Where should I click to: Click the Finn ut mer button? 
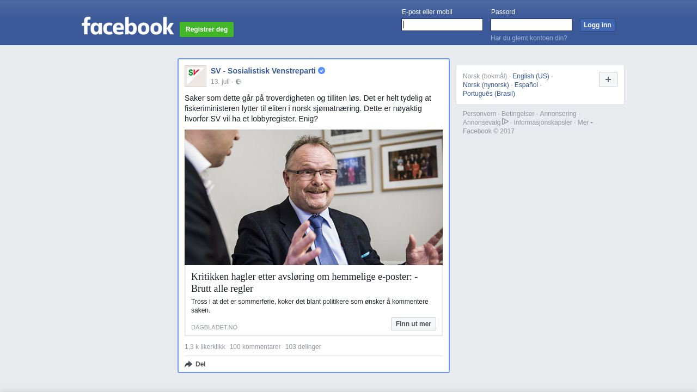413,324
